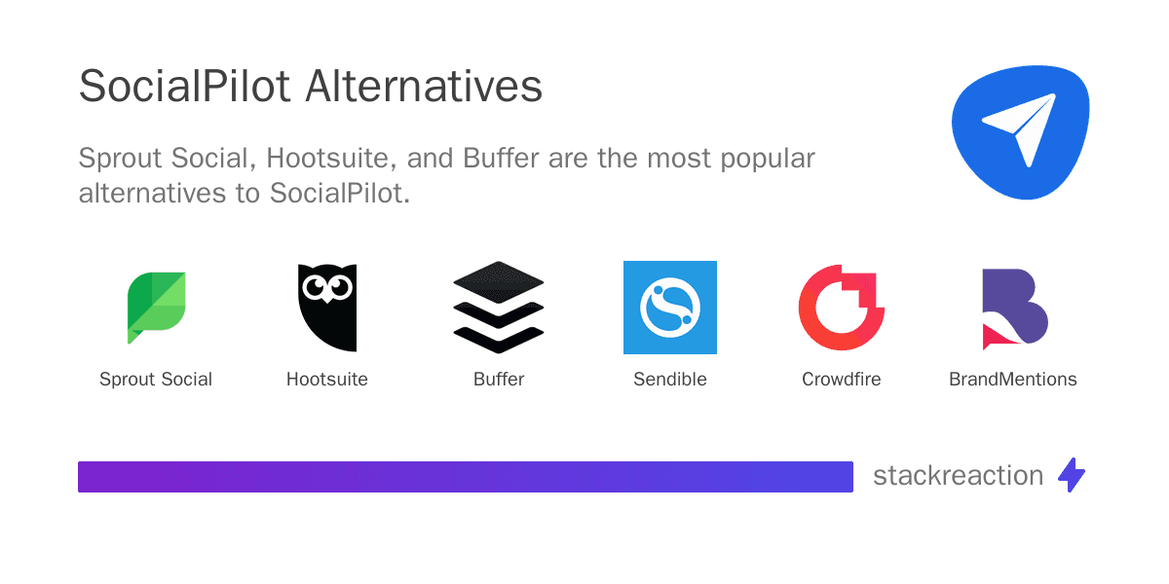Select the Sendible blue square icon

coord(670,307)
